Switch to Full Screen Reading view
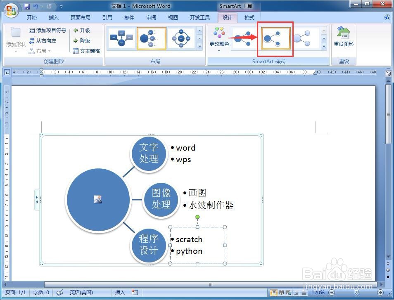 pyautogui.click(x=281, y=293)
